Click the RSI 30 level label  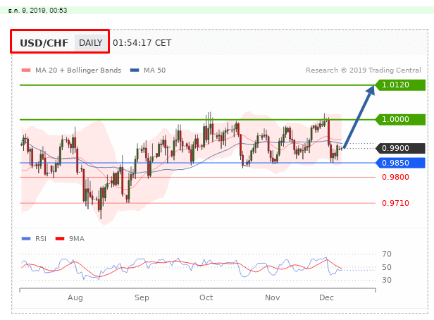387,280
